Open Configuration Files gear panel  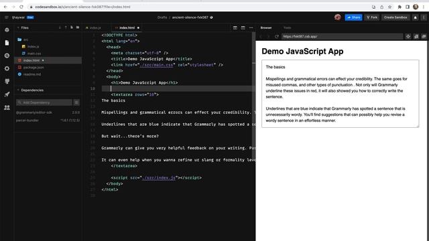pyautogui.click(x=7, y=68)
